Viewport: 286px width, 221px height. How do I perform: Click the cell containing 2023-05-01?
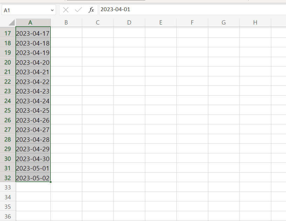coord(33,168)
